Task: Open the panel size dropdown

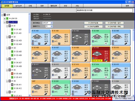Action: tap(49, 26)
